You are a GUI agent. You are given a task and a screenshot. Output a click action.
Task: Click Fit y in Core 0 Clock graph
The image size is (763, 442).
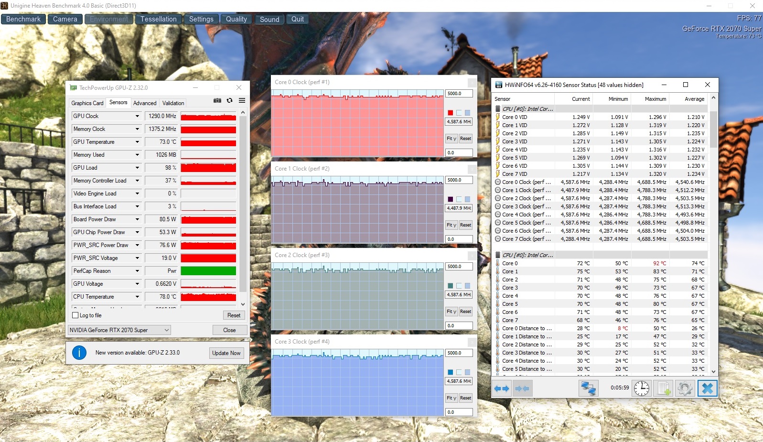pyautogui.click(x=451, y=139)
